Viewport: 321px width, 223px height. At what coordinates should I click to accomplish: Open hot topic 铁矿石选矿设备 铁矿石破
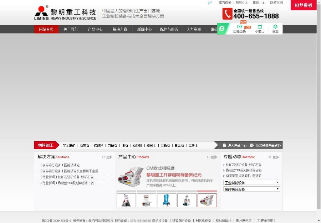tap(243, 165)
